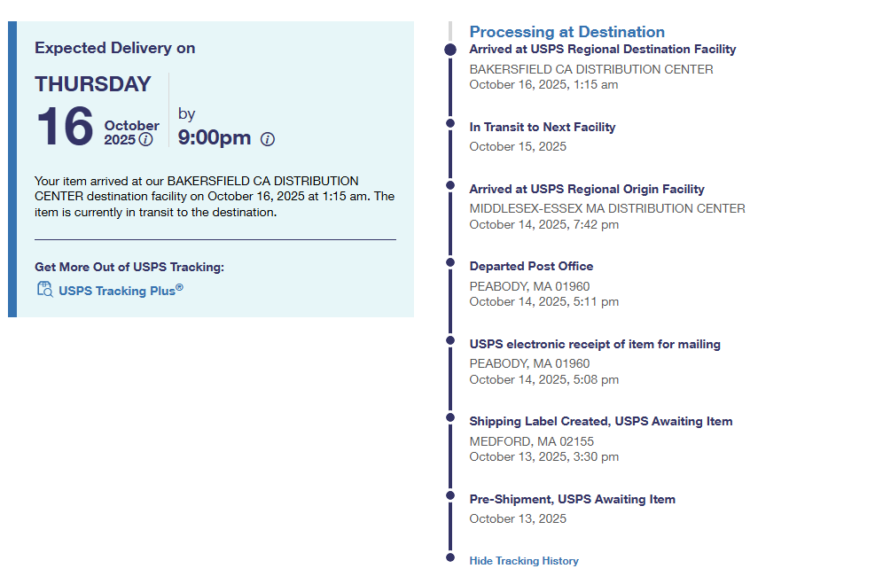Click the large delivery date number 16
Viewport: 875px width, 584px height.
pos(65,127)
